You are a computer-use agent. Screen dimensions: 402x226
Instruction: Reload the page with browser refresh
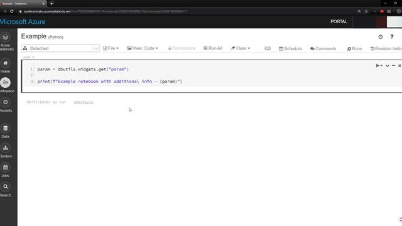(x=12, y=11)
